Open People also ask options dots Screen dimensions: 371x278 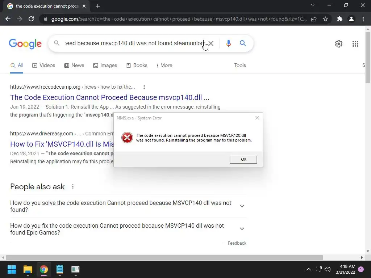(72, 186)
